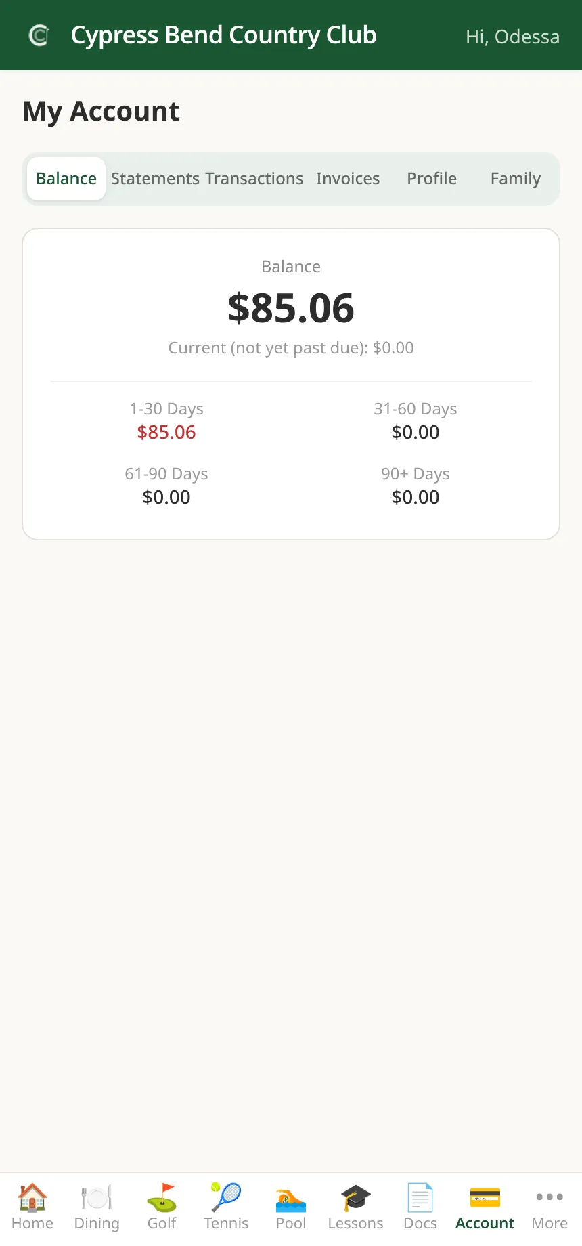This screenshot has width=582, height=1246.
Task: Go to Dining plate icon
Action: point(97,1198)
